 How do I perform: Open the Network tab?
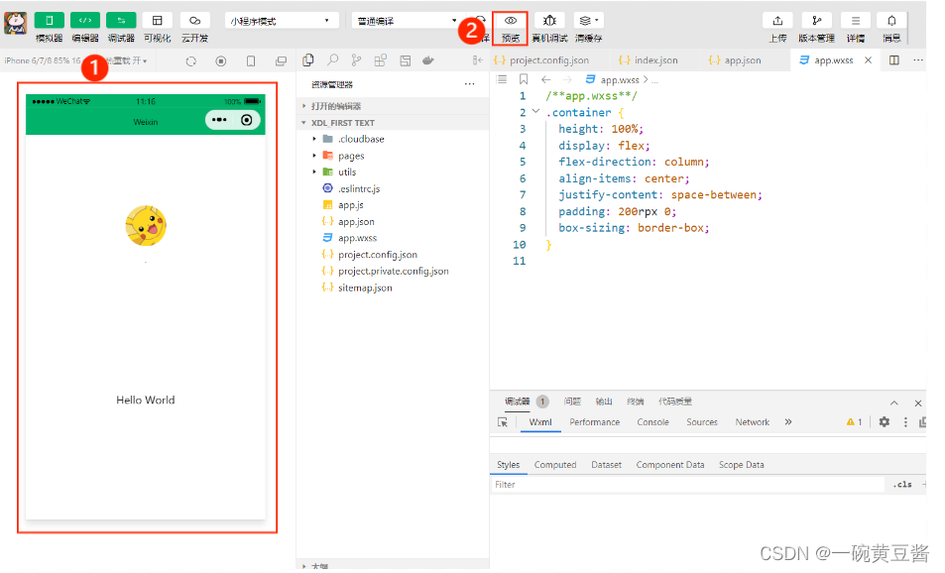coord(753,422)
